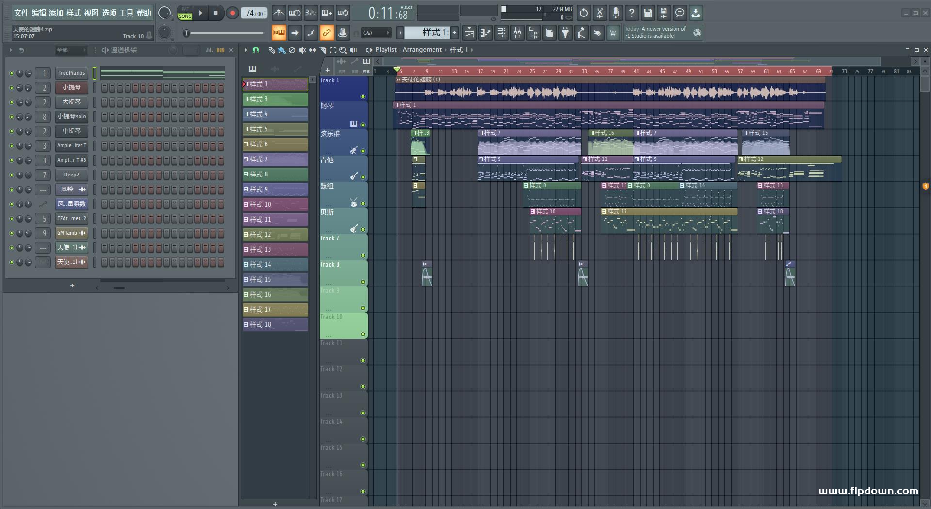Stop playback with stop button
931x509 pixels.
(x=216, y=13)
